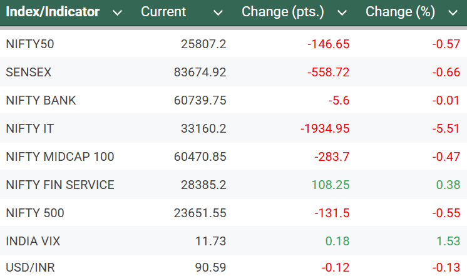Open the Change (pts.) column dropdown chevron
This screenshot has width=467, height=276.
coord(341,13)
